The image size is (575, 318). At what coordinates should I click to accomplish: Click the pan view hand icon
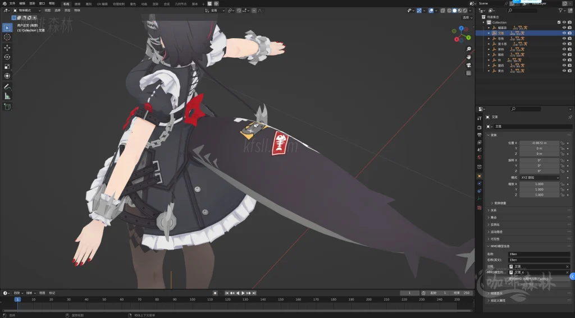[469, 57]
